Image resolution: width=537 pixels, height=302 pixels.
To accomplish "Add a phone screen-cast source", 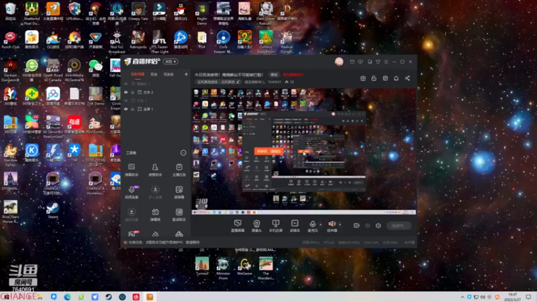I will click(x=275, y=226).
